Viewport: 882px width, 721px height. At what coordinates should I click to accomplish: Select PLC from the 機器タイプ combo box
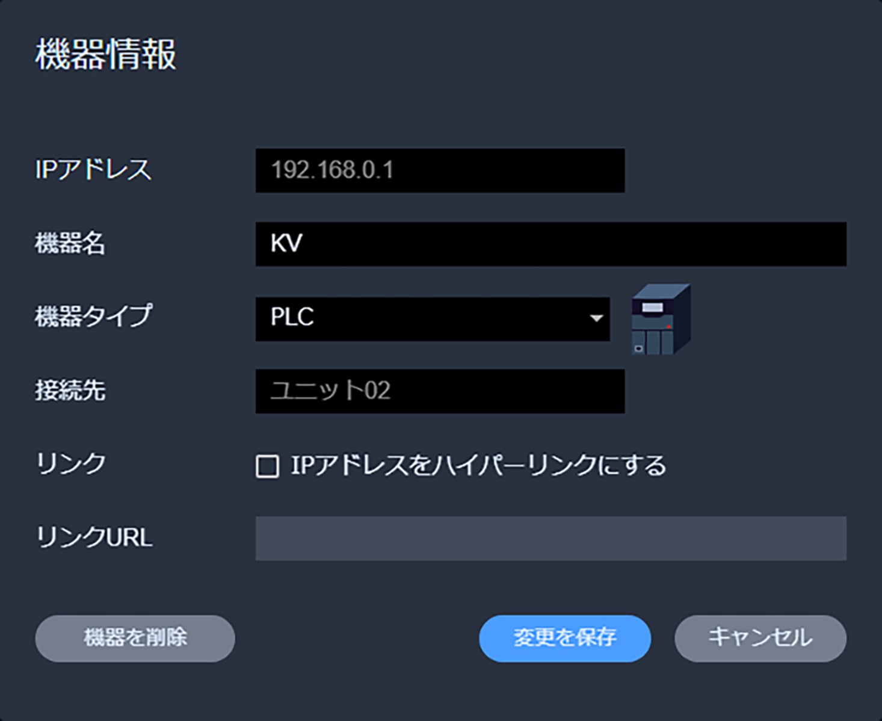432,318
